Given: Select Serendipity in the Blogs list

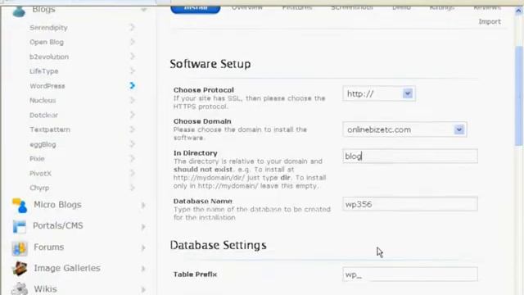Looking at the screenshot, I should pyautogui.click(x=48, y=28).
